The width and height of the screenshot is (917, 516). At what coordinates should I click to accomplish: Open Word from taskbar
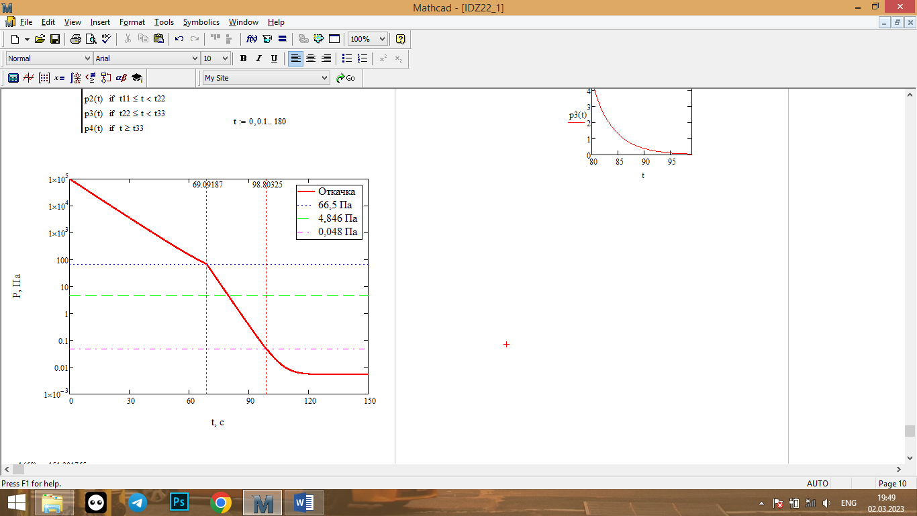(303, 503)
